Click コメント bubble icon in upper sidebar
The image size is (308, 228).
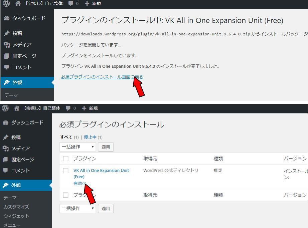[7, 67]
